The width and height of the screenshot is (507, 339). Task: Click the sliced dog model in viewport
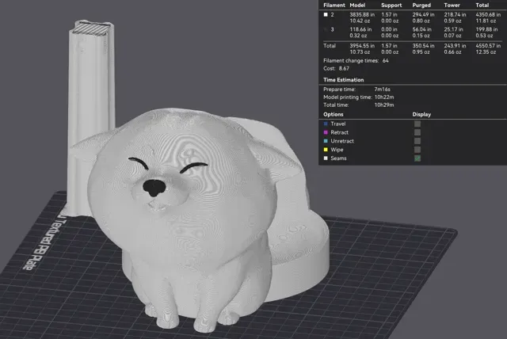click(x=194, y=219)
